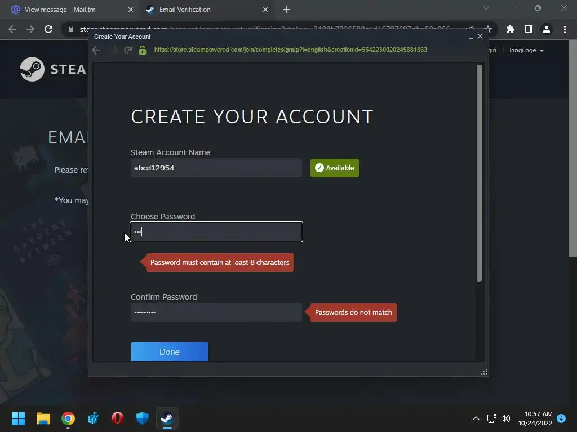577x432 pixels.
Task: Focus the Choose Password field
Action: pyautogui.click(x=216, y=231)
